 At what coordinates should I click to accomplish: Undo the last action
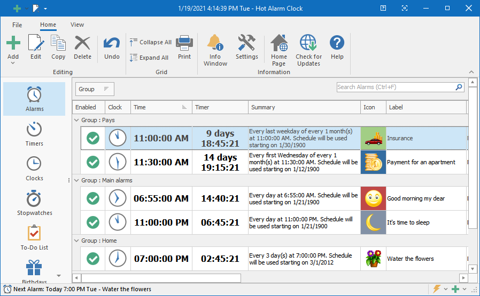pos(112,43)
